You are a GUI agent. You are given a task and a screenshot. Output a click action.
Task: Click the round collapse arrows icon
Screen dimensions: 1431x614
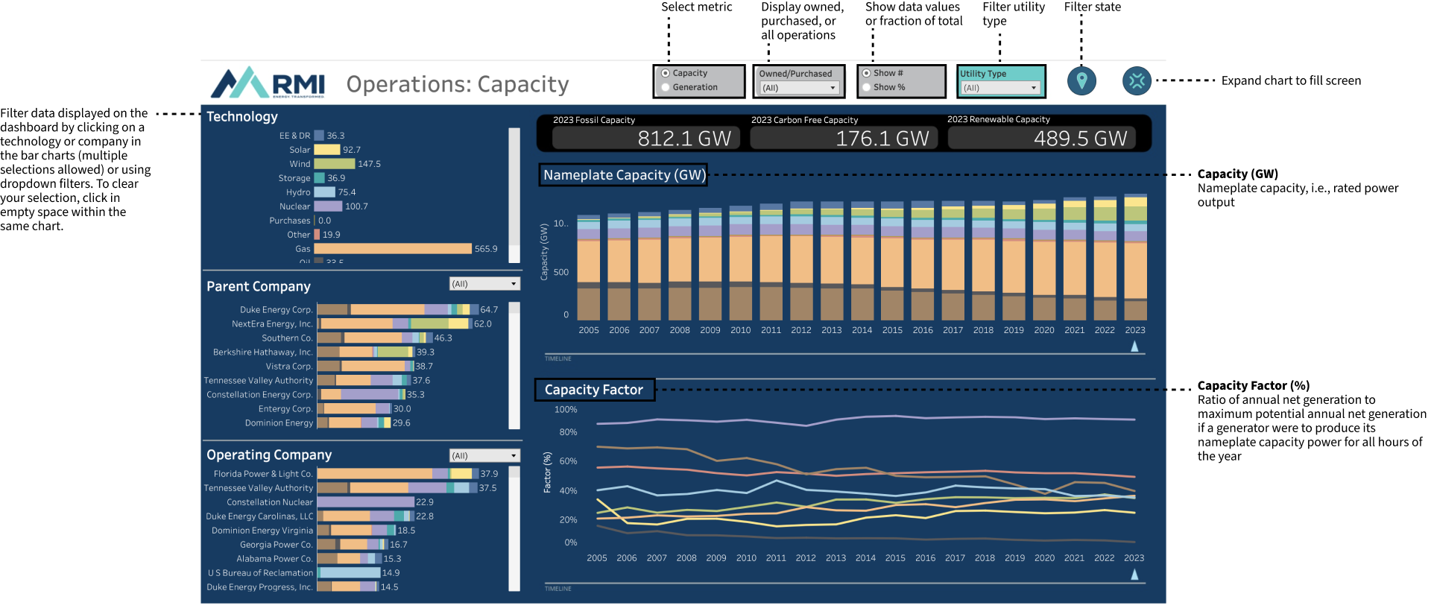tap(1137, 80)
